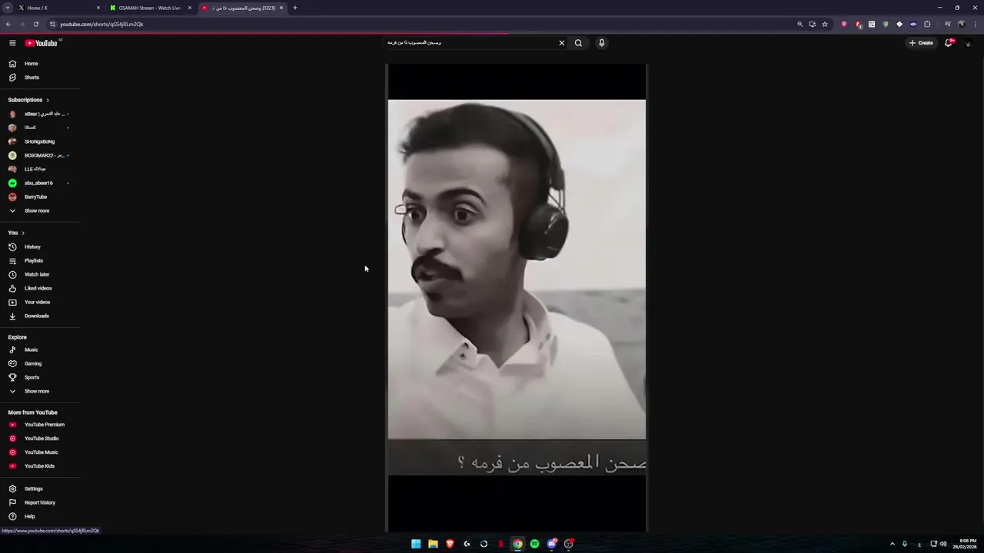Expand the You section arrow
The height and width of the screenshot is (553, 984).
click(23, 233)
